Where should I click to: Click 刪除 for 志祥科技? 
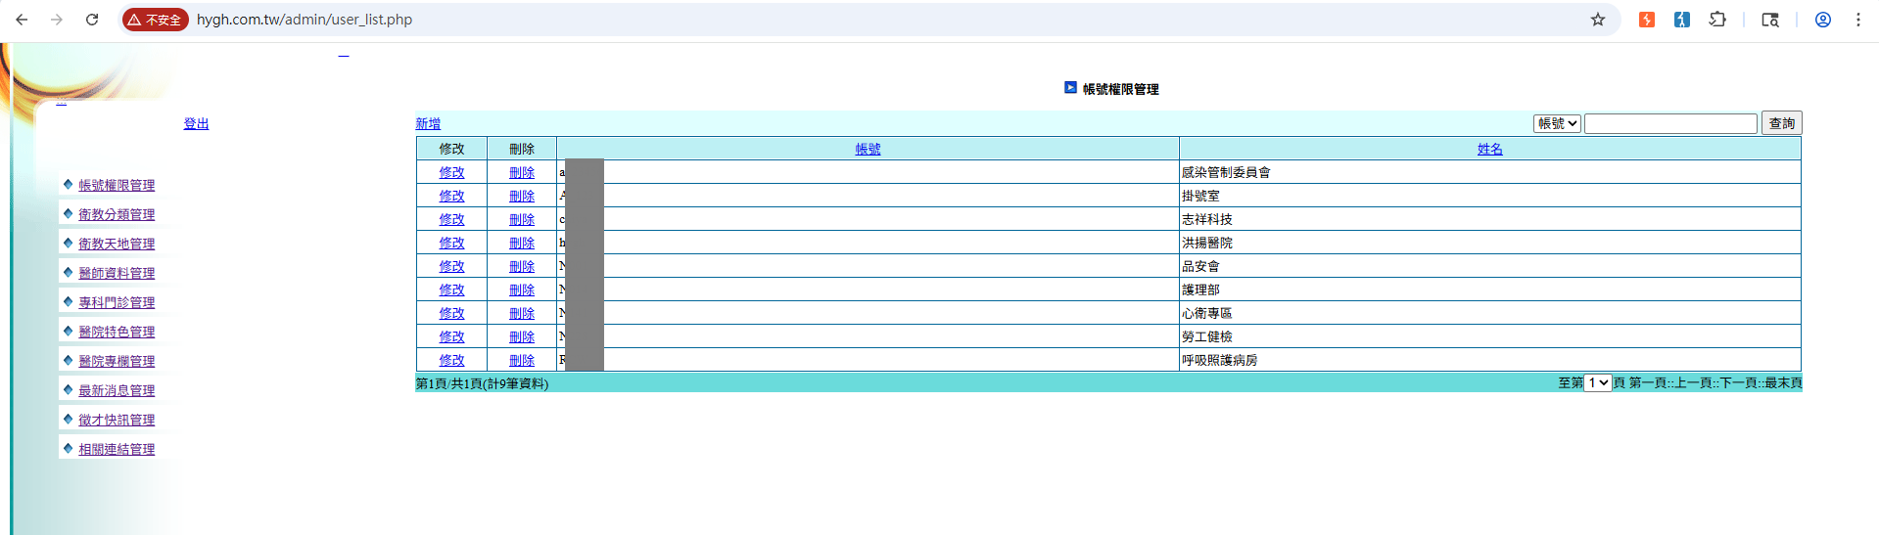[522, 219]
